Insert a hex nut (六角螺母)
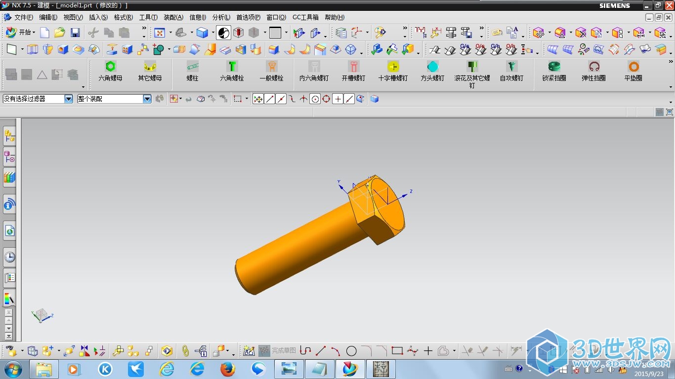Image resolution: width=675 pixels, height=379 pixels. tap(110, 72)
